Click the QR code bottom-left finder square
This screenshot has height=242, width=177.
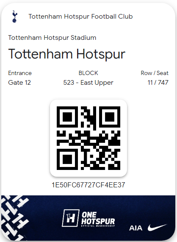[67, 159]
